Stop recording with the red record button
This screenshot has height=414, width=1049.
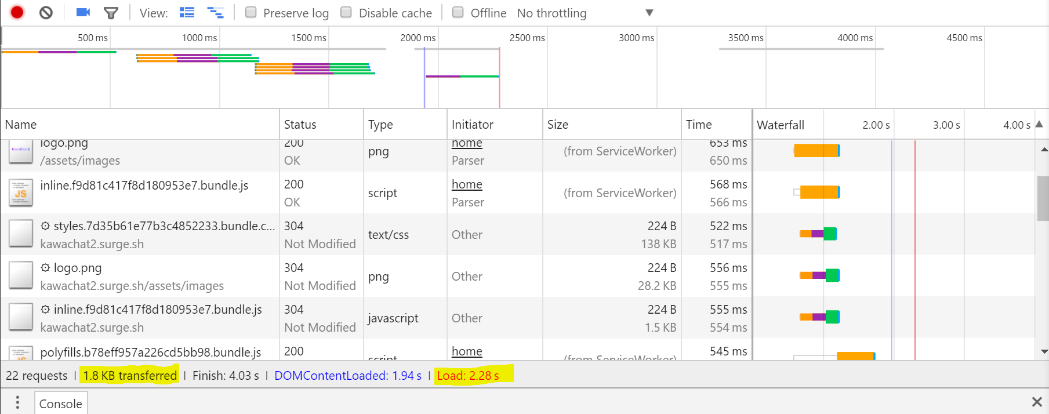pyautogui.click(x=17, y=12)
